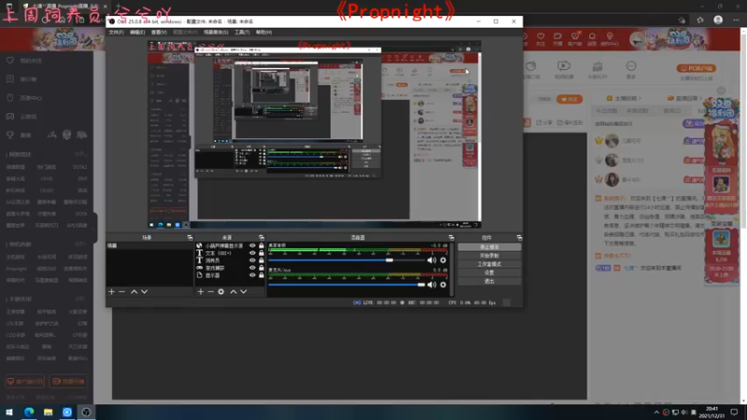
Task: Open 设置 button in Controls panel
Action: 489,273
